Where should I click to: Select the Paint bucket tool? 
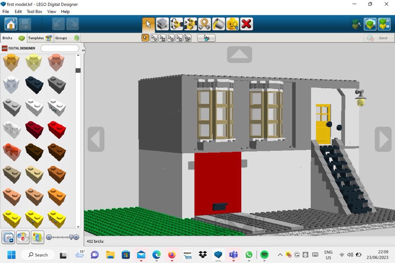point(218,24)
